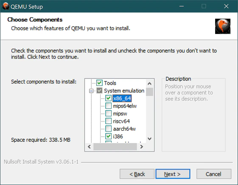Toggle the System emulation checkbox
Viewport: 238px width, 185px height.
[99, 91]
